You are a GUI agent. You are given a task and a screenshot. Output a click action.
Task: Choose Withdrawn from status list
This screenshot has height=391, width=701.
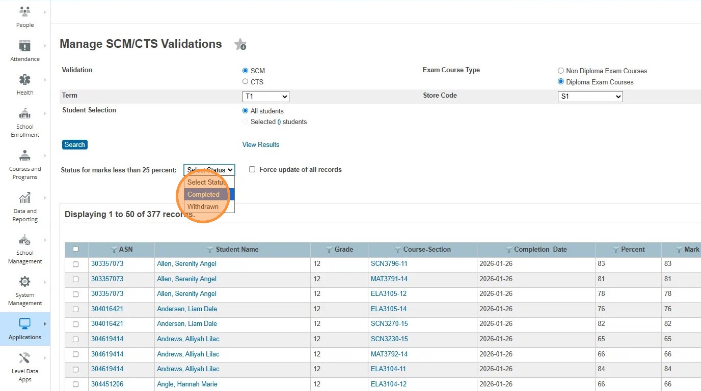(x=203, y=206)
